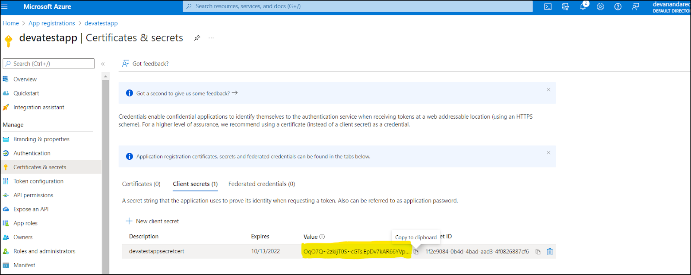Viewport: 691px width, 275px height.
Task: Dismiss the feedback request banner
Action: pyautogui.click(x=548, y=90)
